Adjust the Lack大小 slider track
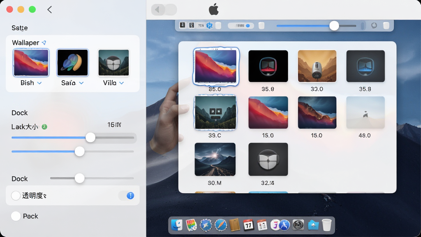This screenshot has width=421, height=237. 73,137
